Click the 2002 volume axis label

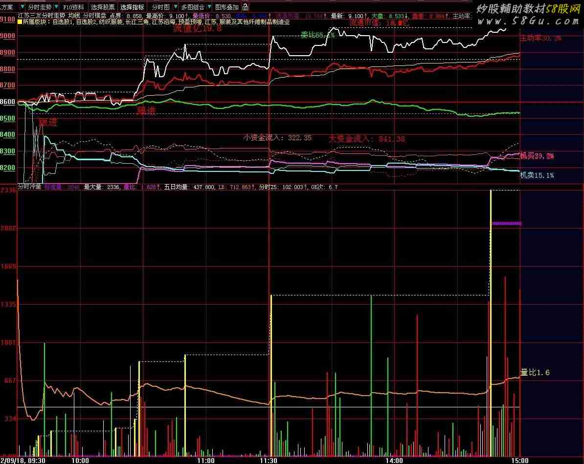[x=8, y=228]
